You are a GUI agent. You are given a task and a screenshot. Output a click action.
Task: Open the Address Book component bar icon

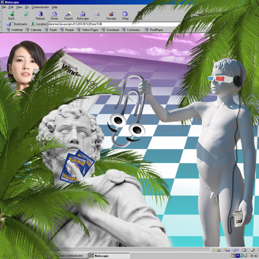(x=244, y=250)
